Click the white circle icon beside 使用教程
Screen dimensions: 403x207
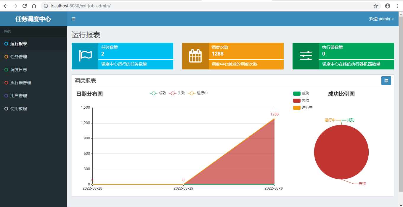click(6, 109)
